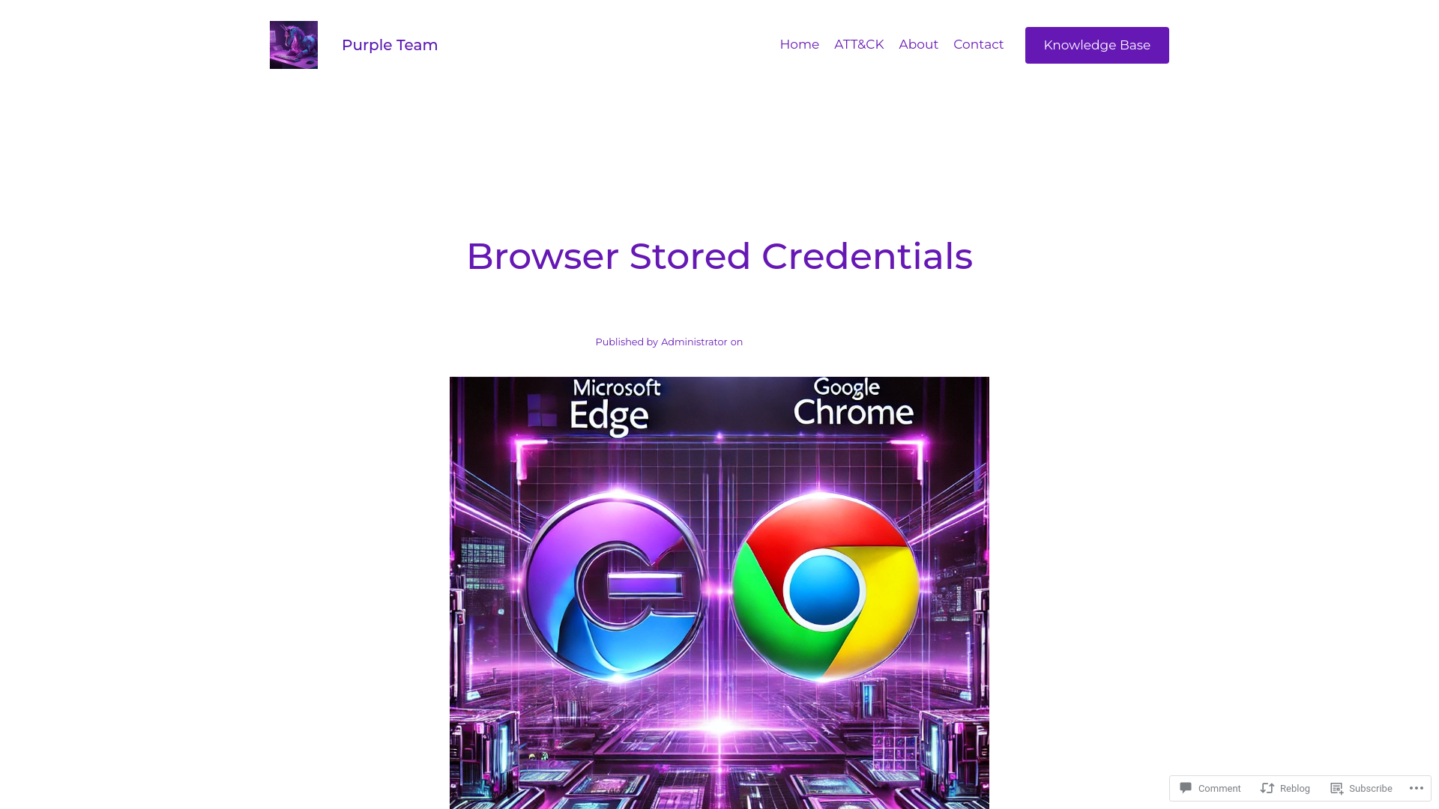The height and width of the screenshot is (809, 1439).
Task: Expand the Knowledge Base dropdown
Action: point(1096,44)
